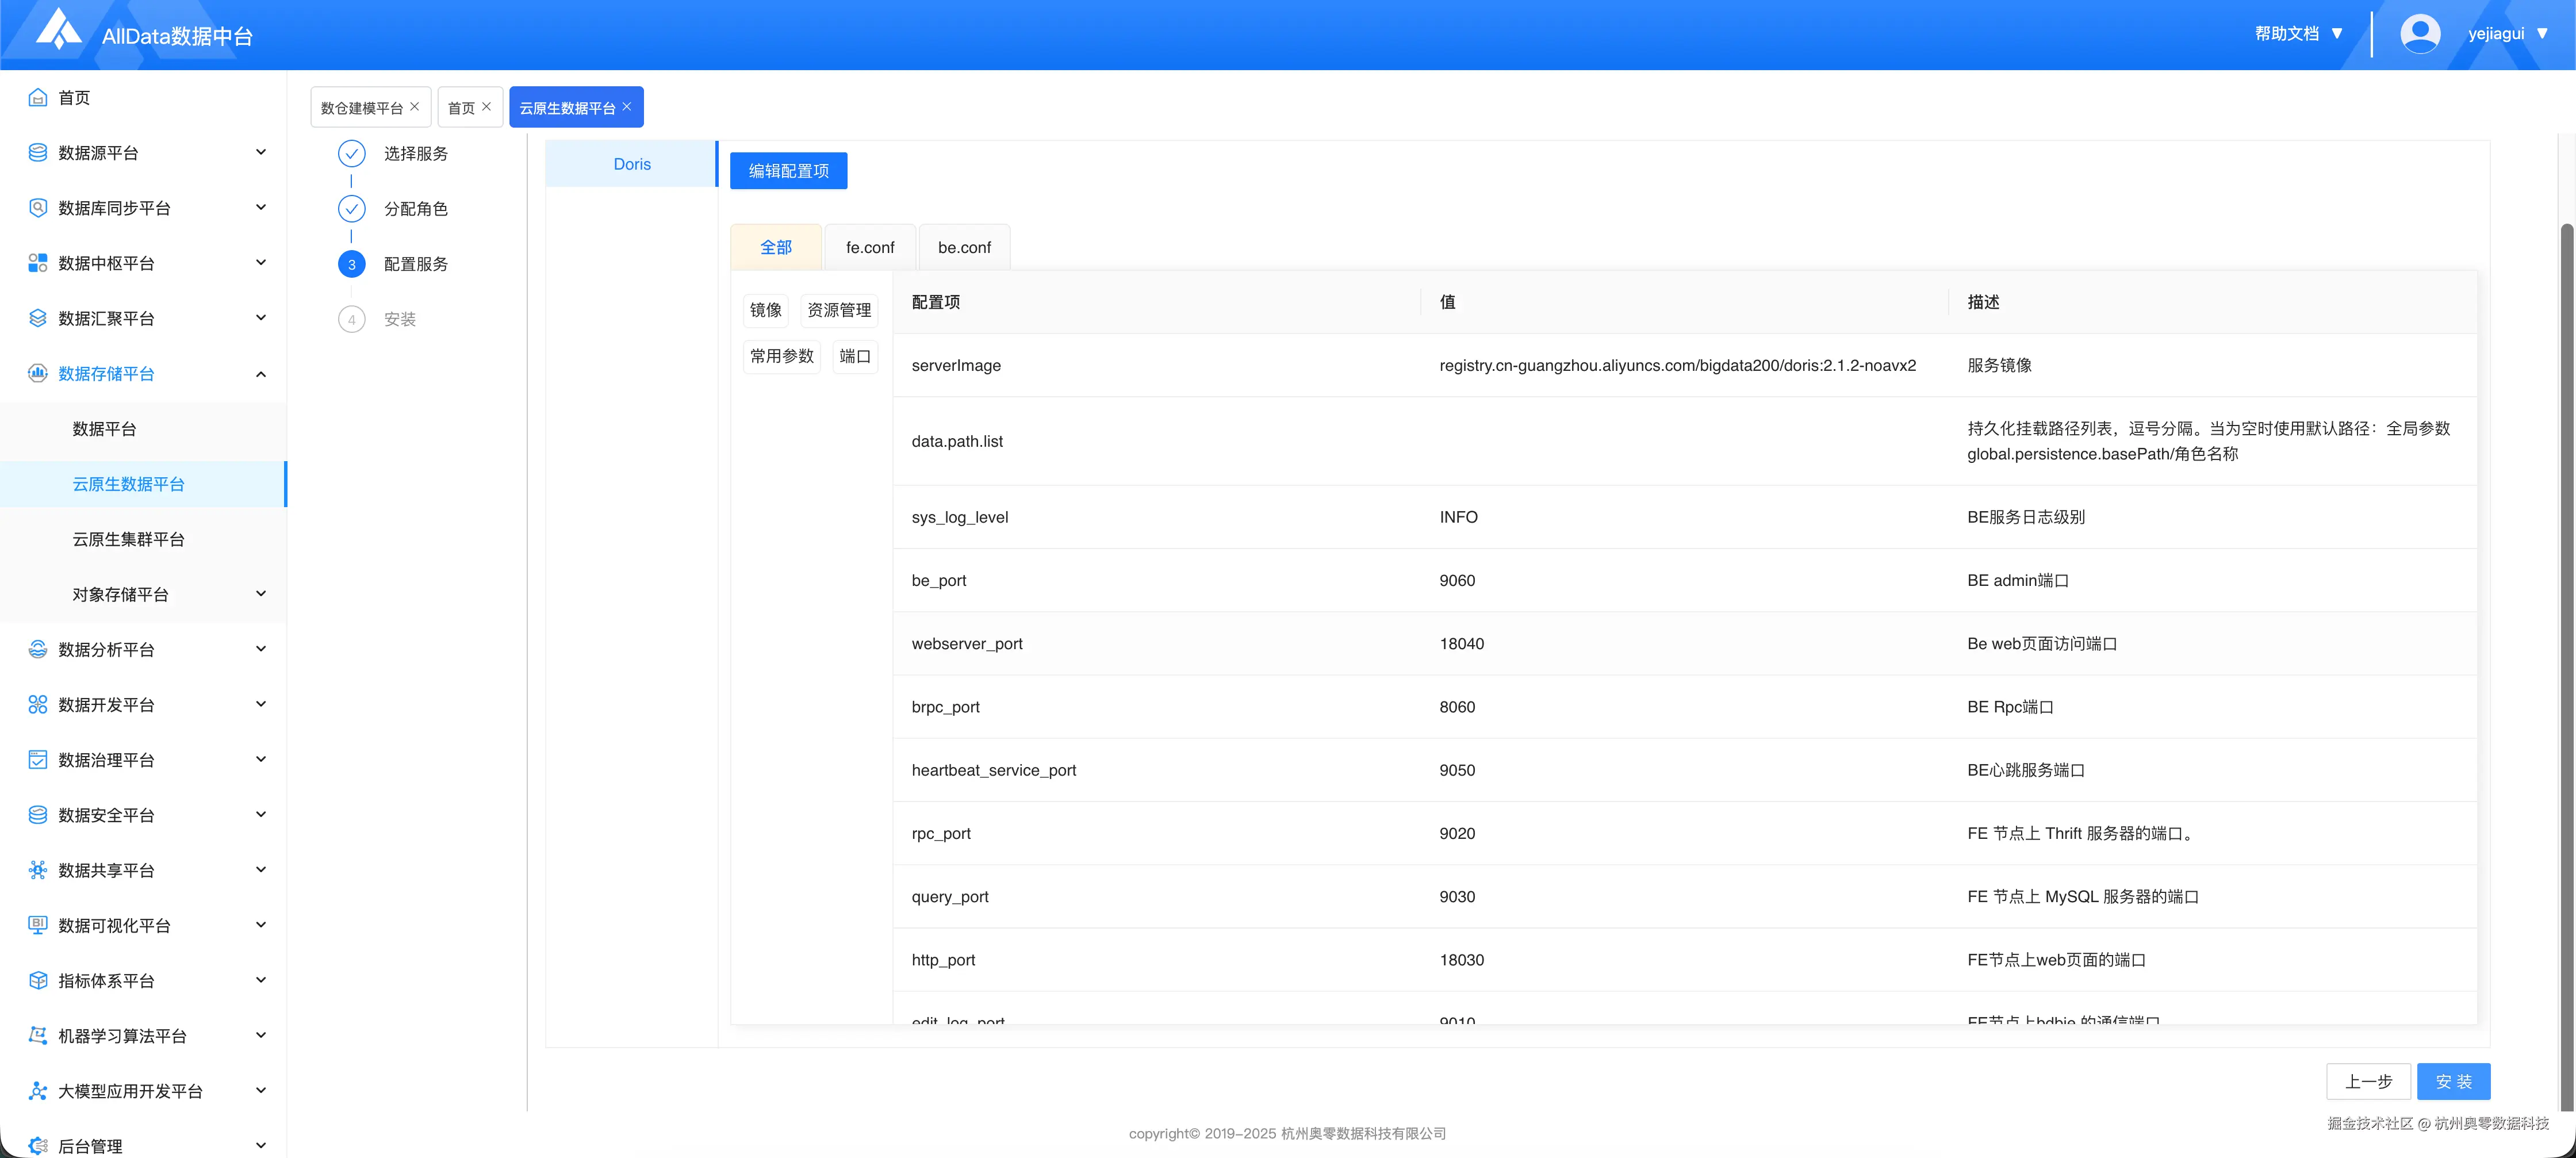Click the AllData logo icon
The width and height of the screenshot is (2576, 1158).
point(58,30)
